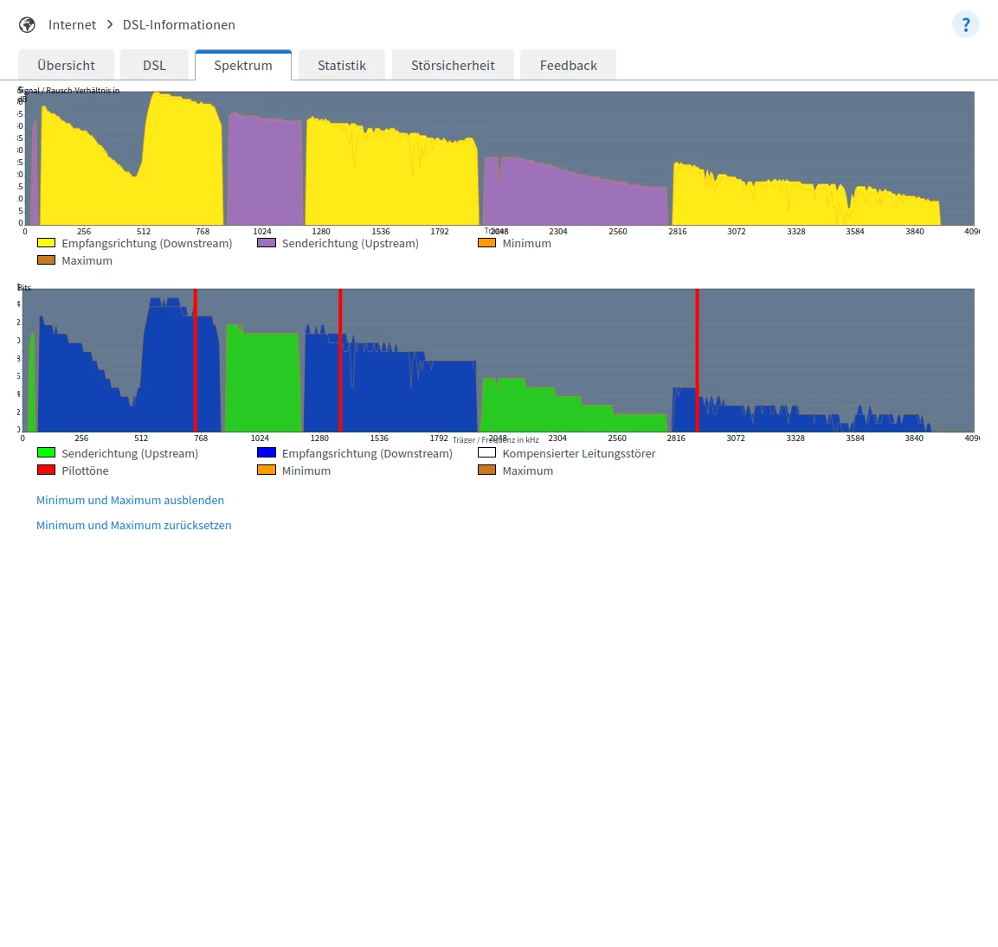This screenshot has width=998, height=947.
Task: Click green Senderichtung swatch in bits legend
Action: (47, 453)
